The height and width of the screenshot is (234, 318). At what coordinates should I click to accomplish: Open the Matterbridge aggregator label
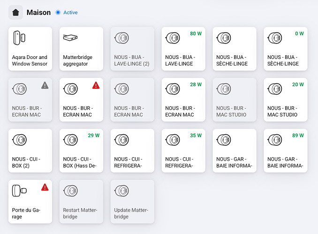point(78,60)
